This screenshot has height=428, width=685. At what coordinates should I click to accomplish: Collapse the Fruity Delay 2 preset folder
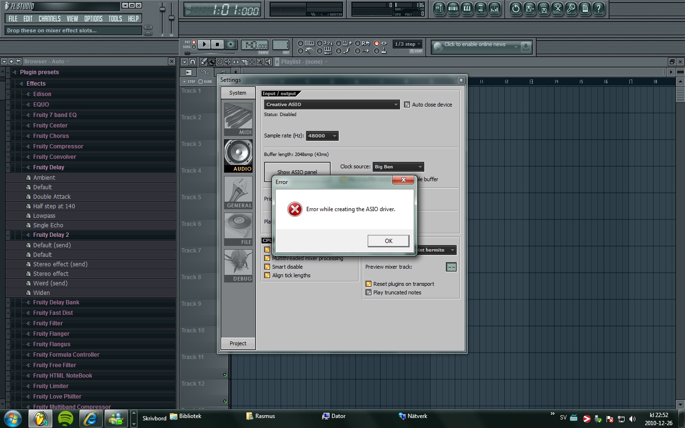click(8, 235)
